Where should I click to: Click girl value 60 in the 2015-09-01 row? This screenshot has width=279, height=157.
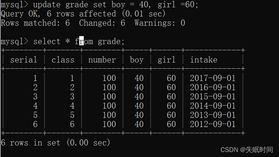click(171, 97)
